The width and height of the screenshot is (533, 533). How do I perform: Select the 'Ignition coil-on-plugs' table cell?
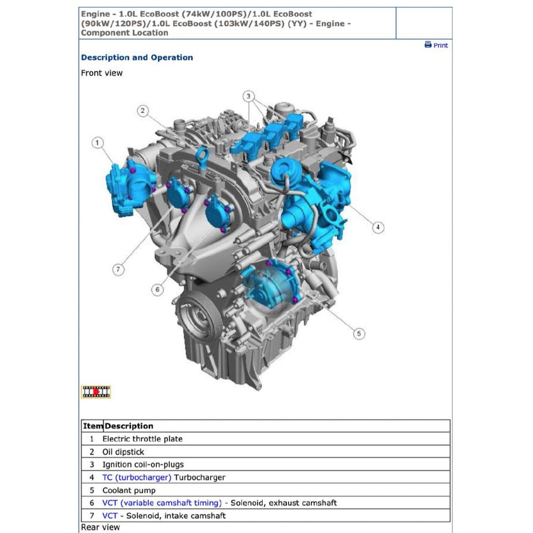276,464
